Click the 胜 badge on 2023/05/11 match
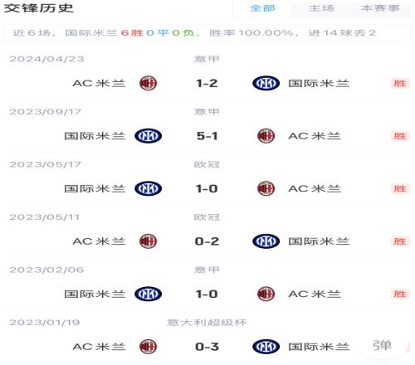This screenshot has width=415, height=365. pyautogui.click(x=400, y=241)
